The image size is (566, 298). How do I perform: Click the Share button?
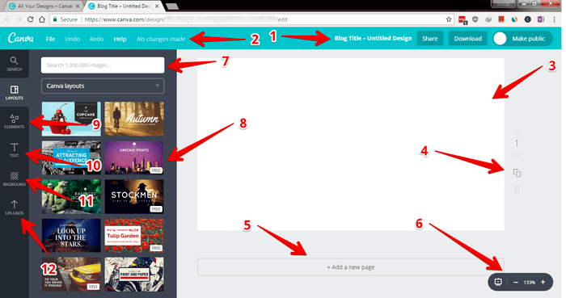pyautogui.click(x=430, y=39)
